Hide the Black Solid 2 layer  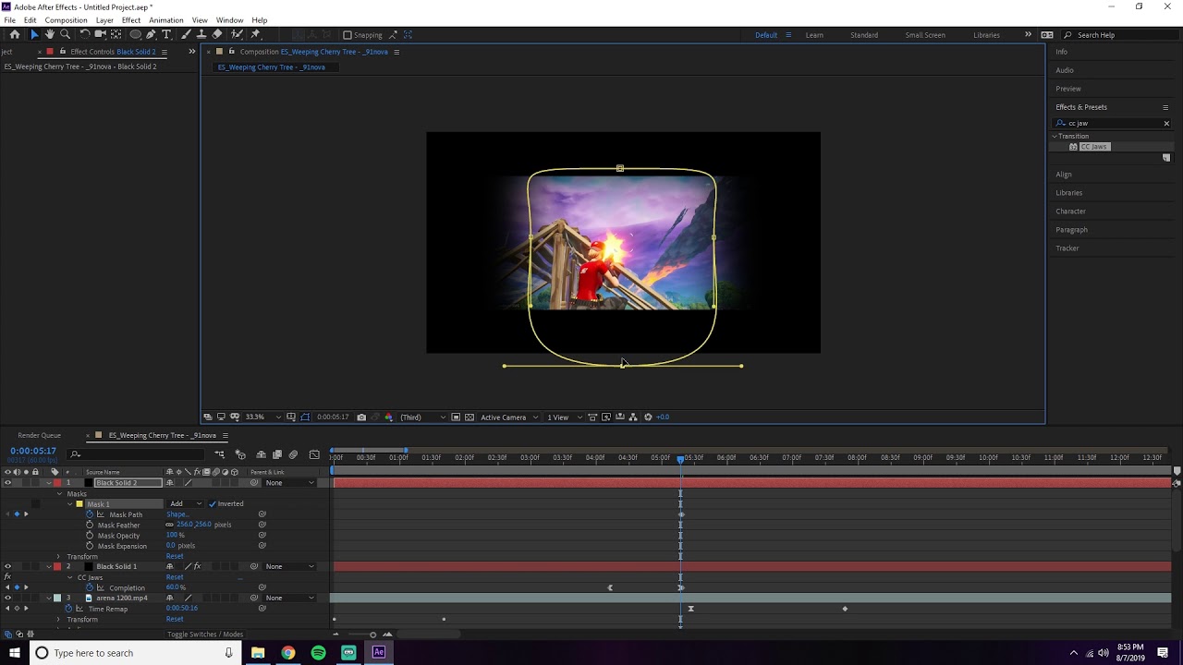point(7,483)
